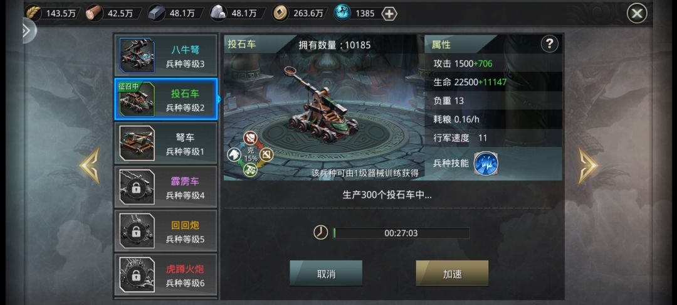This screenshot has height=305, width=677.
Task: Tap the blue gem currency icon
Action: point(342,13)
